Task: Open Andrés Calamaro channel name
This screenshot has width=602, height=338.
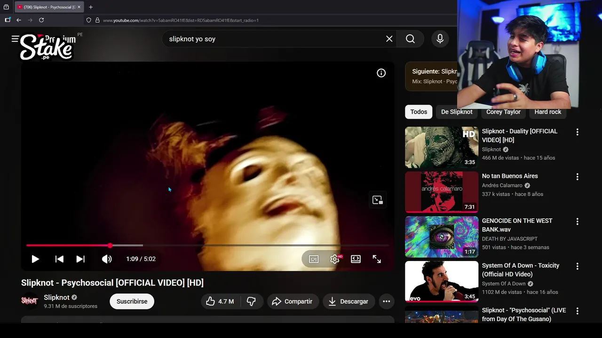Action: coord(502,185)
